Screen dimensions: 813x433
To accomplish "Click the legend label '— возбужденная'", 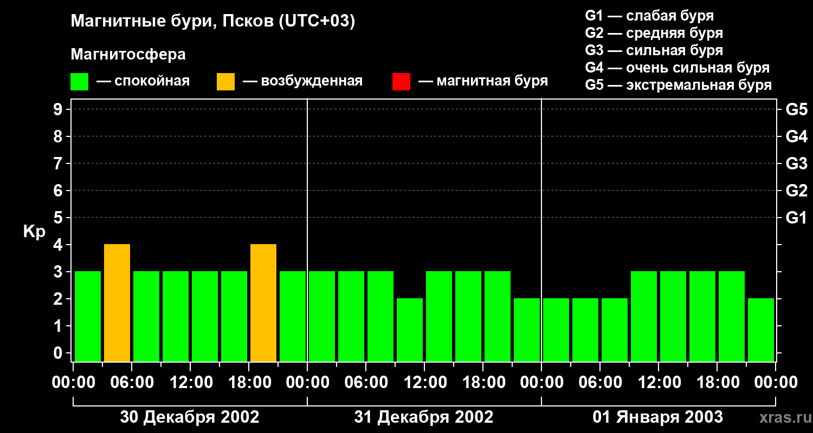I will [x=302, y=82].
